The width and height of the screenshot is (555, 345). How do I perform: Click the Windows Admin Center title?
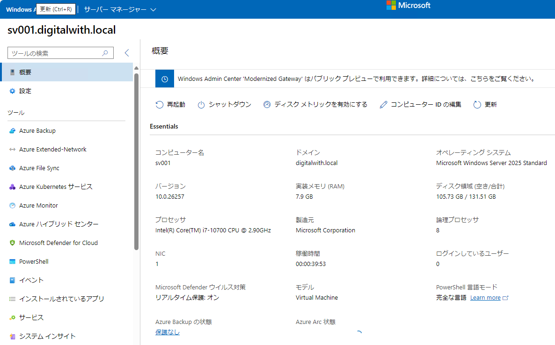click(x=21, y=9)
